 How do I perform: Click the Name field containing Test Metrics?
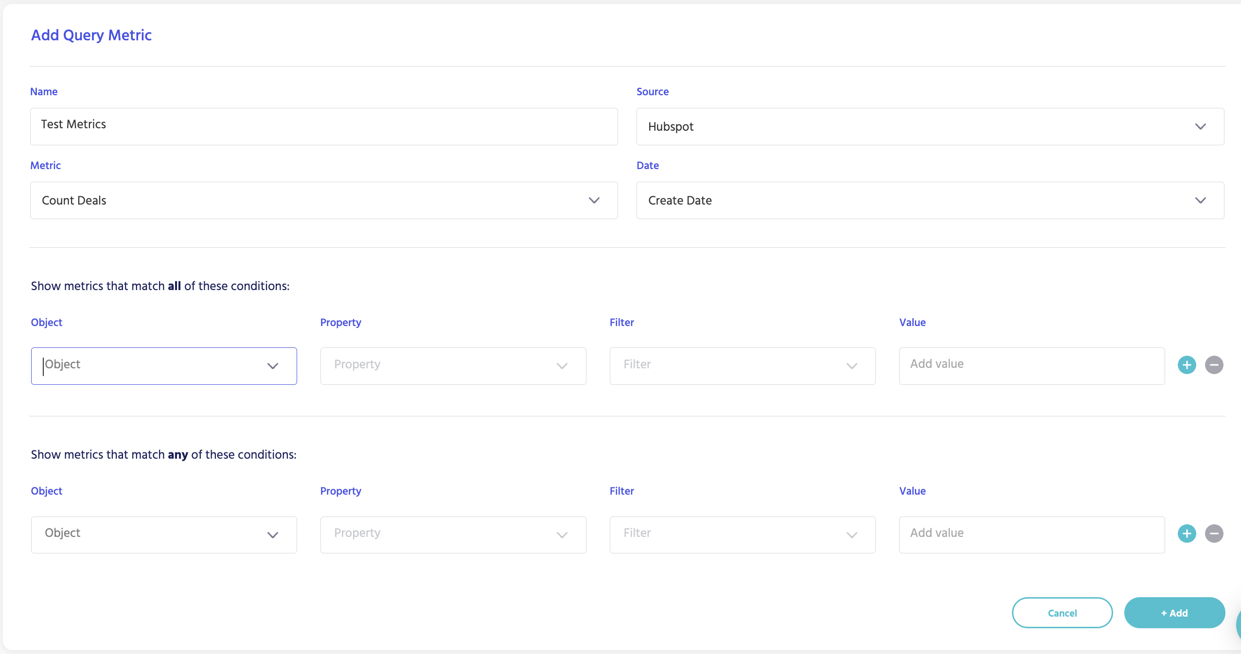323,126
